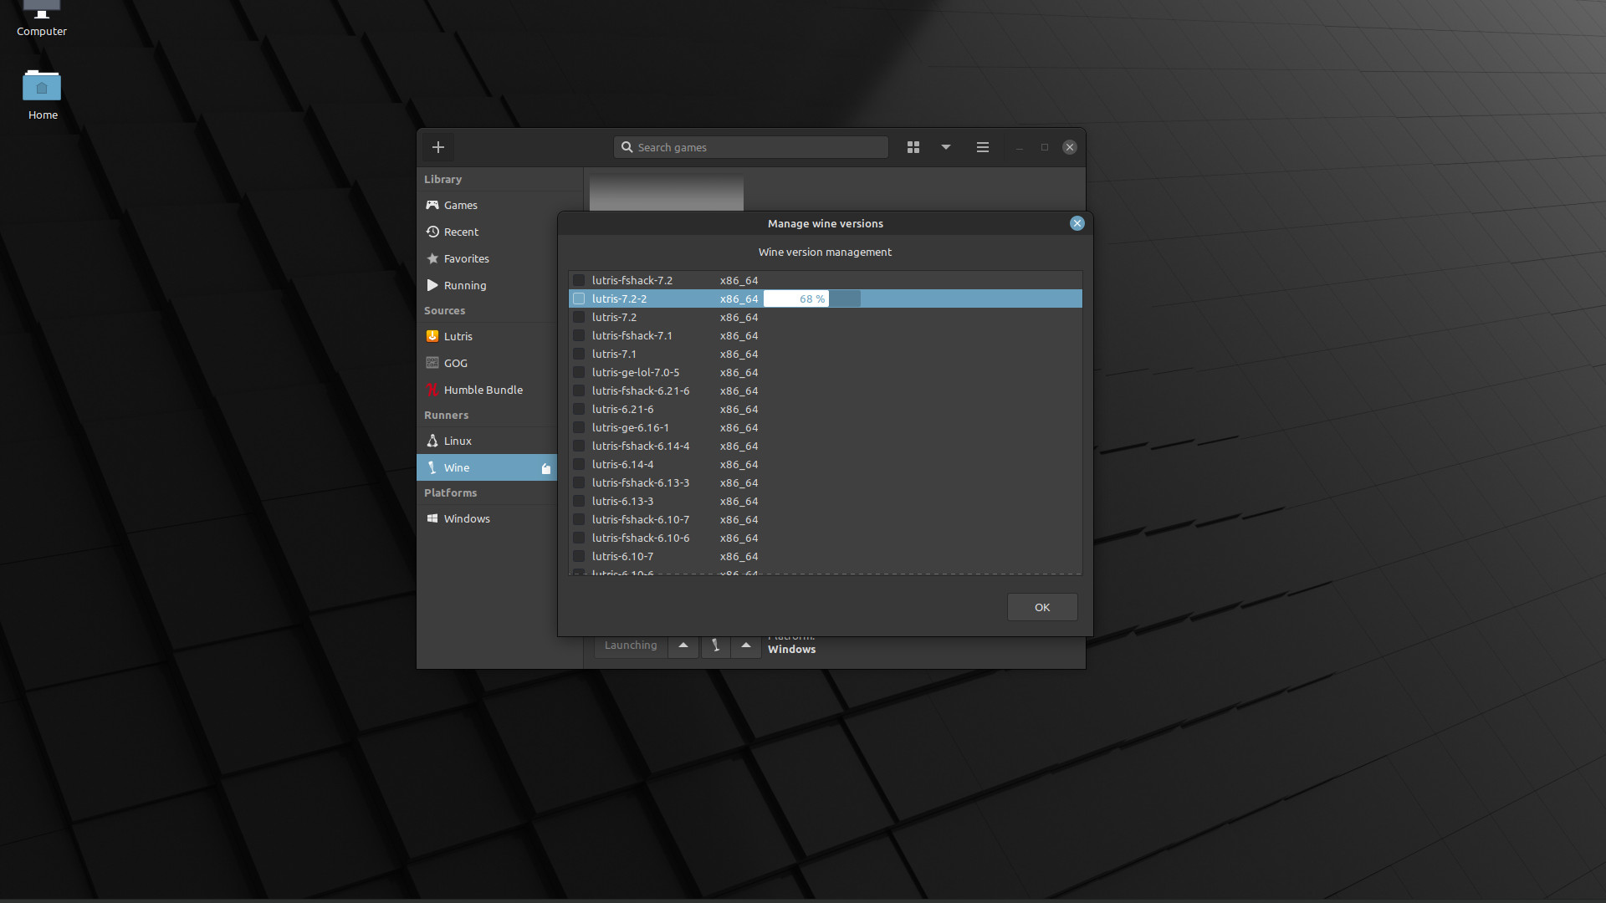The width and height of the screenshot is (1606, 903).
Task: Click the Humble Bundle logo icon
Action: point(432,390)
